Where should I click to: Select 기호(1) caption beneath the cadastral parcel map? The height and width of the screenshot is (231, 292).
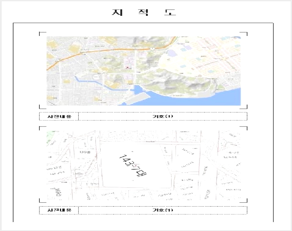point(163,210)
